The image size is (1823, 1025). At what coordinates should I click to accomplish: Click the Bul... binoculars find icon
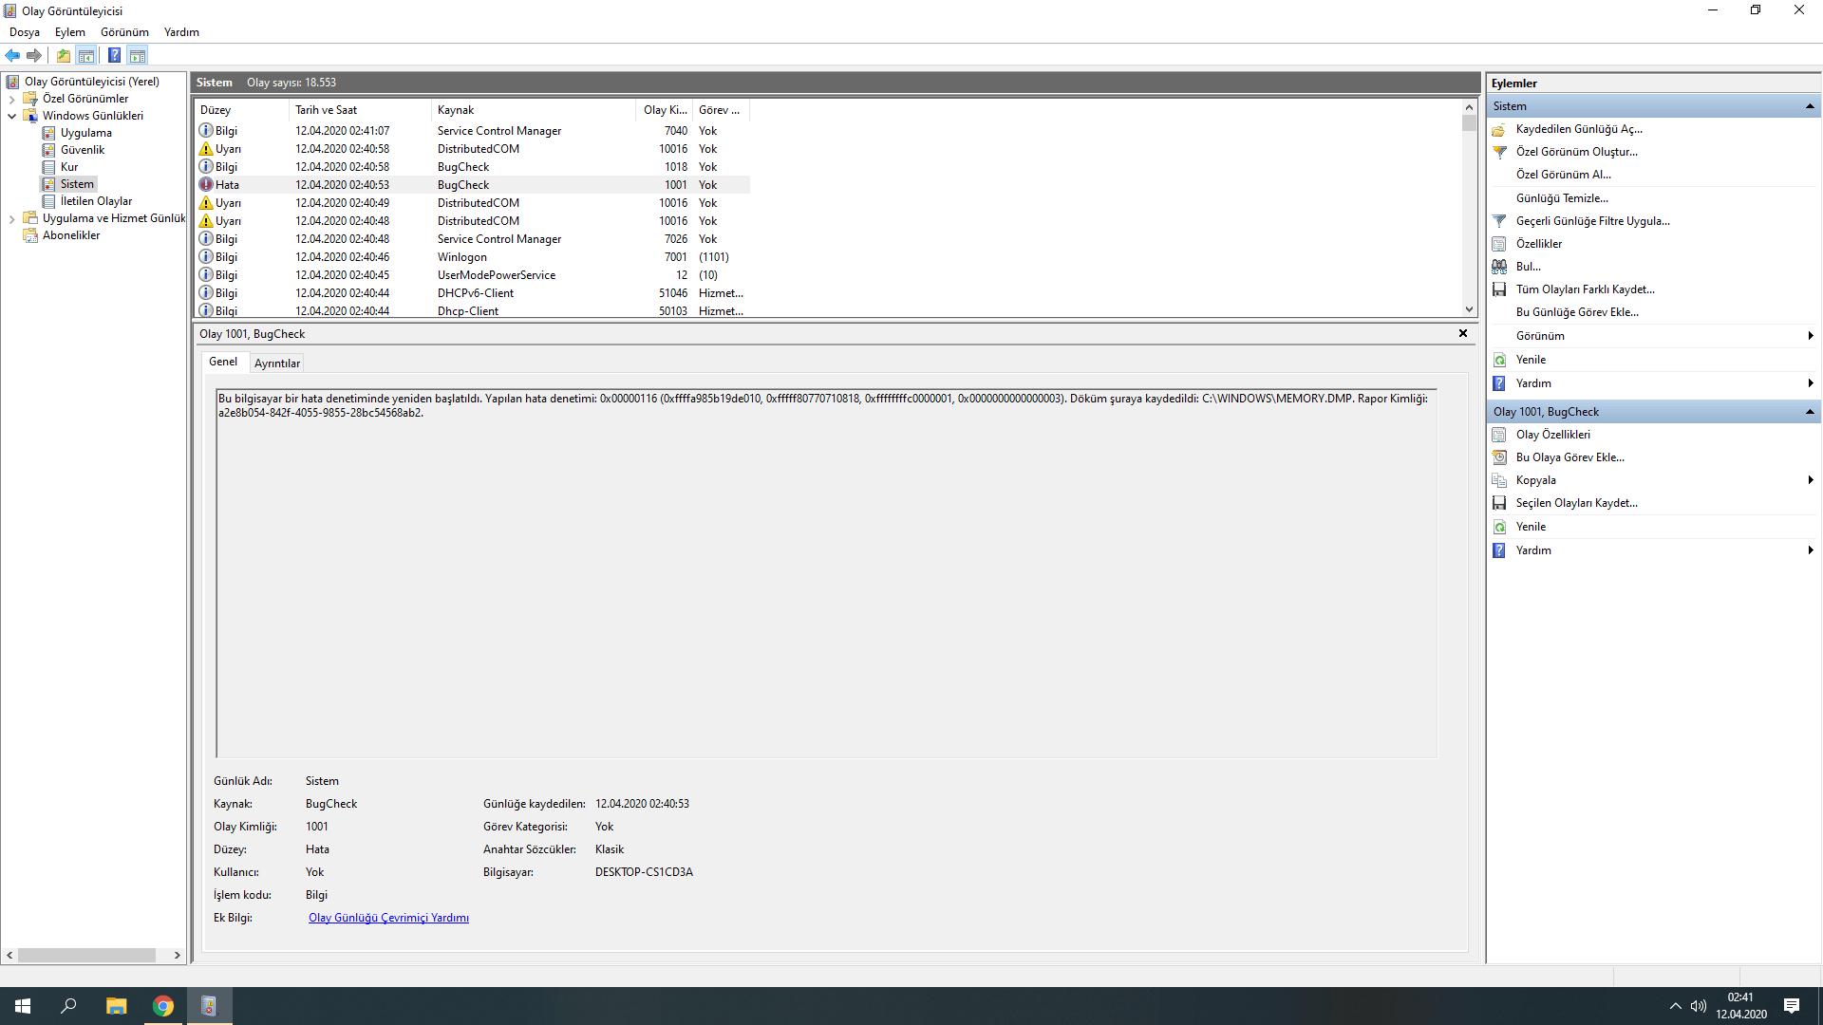(1499, 267)
